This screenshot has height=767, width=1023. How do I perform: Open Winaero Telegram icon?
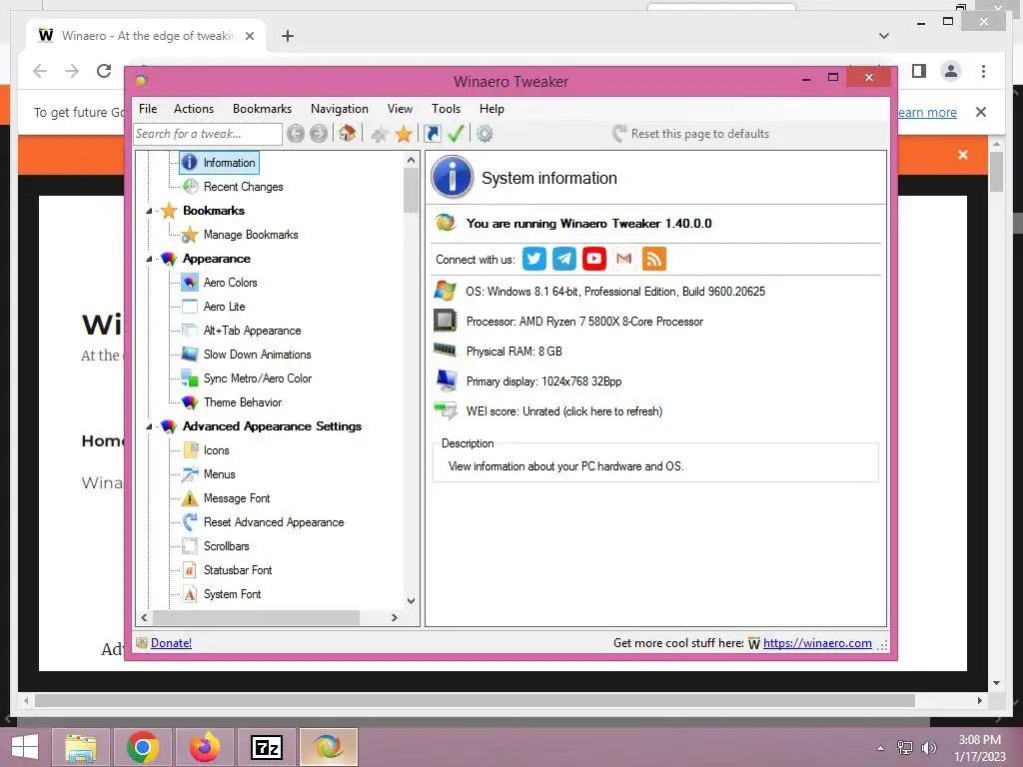564,259
